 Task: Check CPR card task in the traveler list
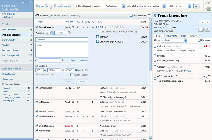pos(97,41)
